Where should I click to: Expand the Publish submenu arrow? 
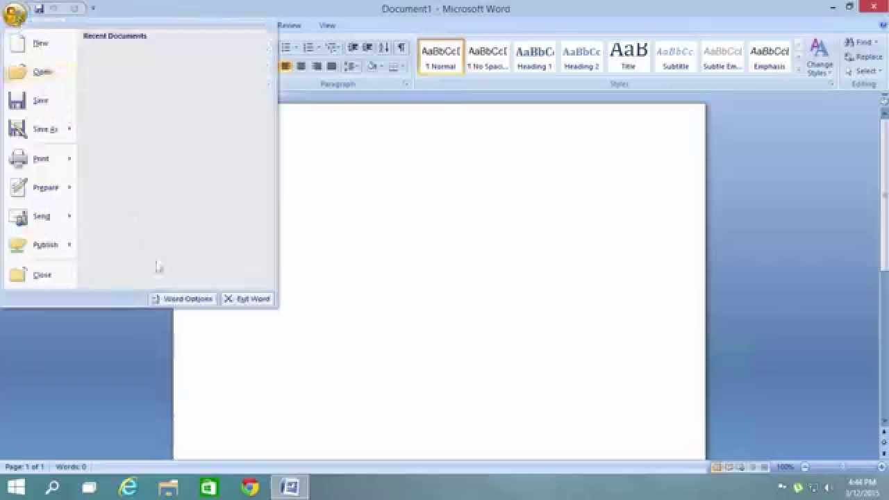pyautogui.click(x=69, y=245)
